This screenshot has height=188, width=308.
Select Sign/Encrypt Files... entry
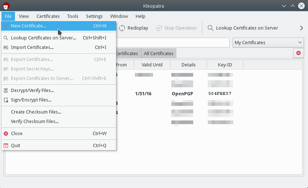pyautogui.click(x=59, y=100)
